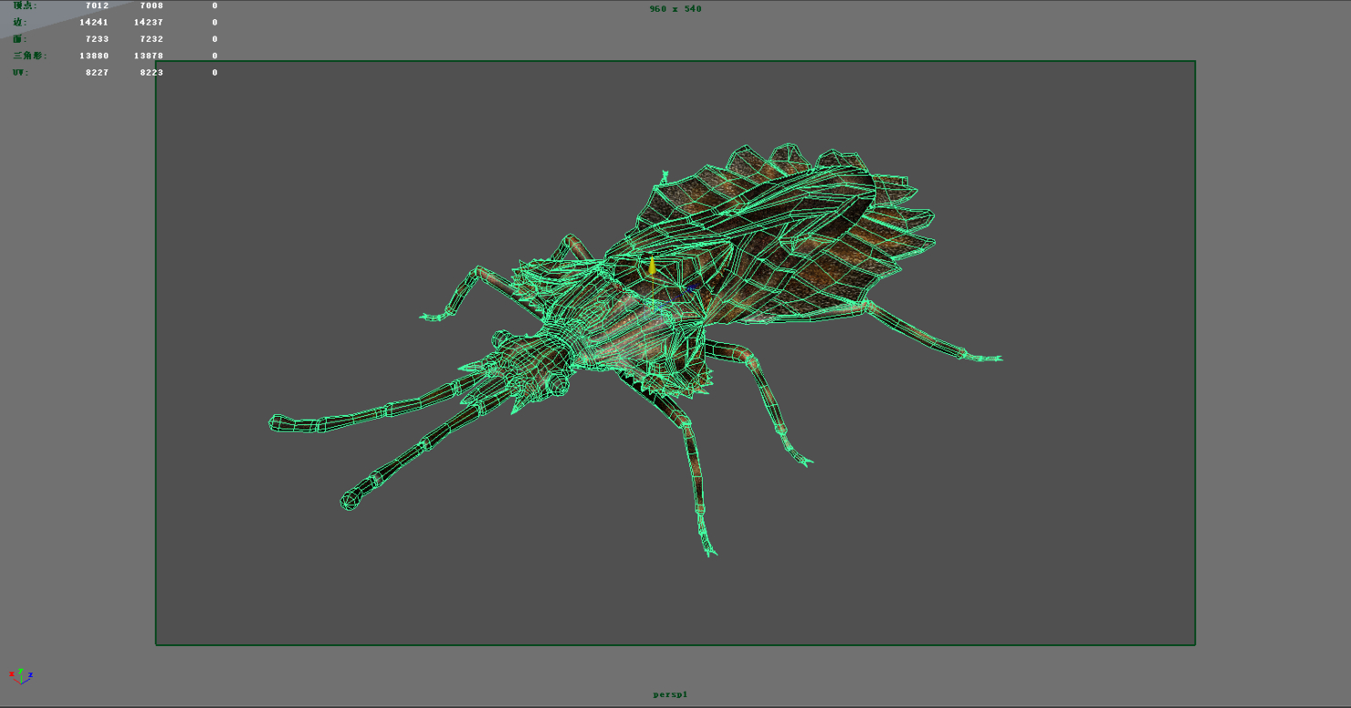
Task: Click the 960 x 540 resolution label
Action: (x=675, y=8)
